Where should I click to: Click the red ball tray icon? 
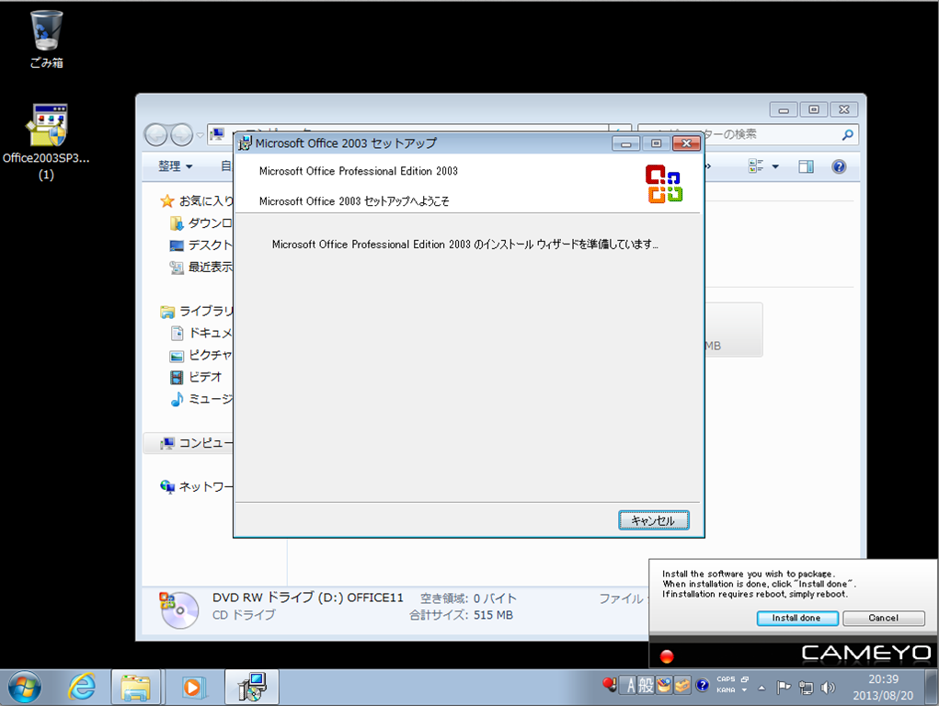point(609,685)
